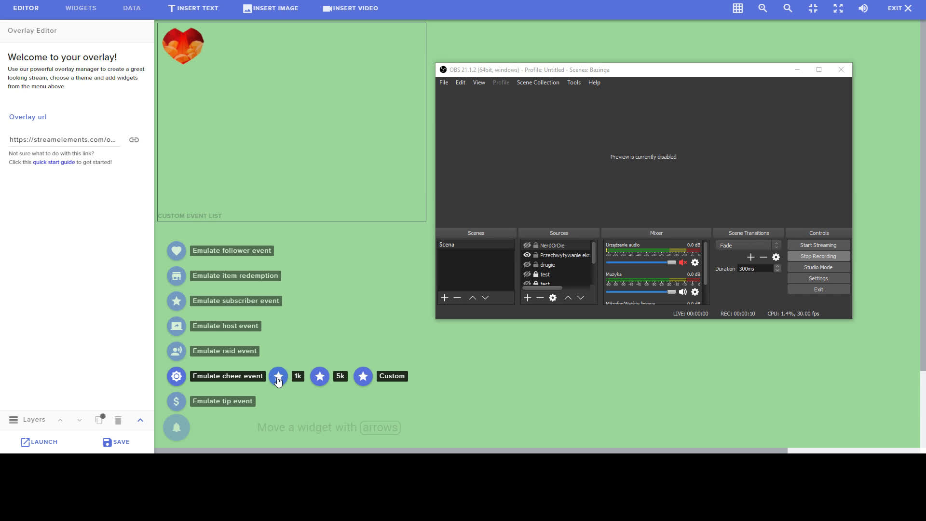Screen dimensions: 926x521
Task: Duplicate layer with copy icon
Action: click(99, 420)
